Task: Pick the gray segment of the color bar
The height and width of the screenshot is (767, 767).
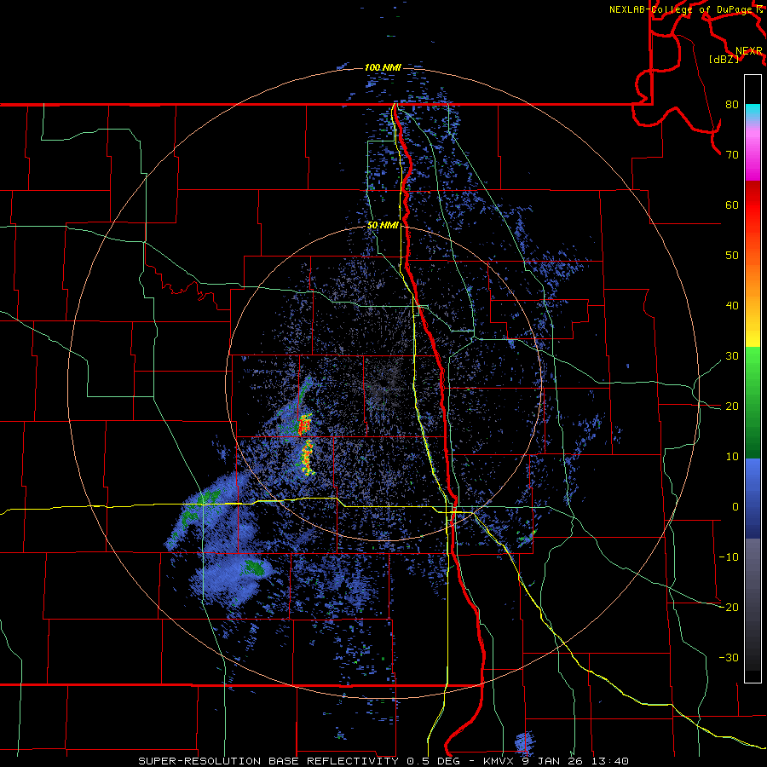Action: click(x=753, y=568)
